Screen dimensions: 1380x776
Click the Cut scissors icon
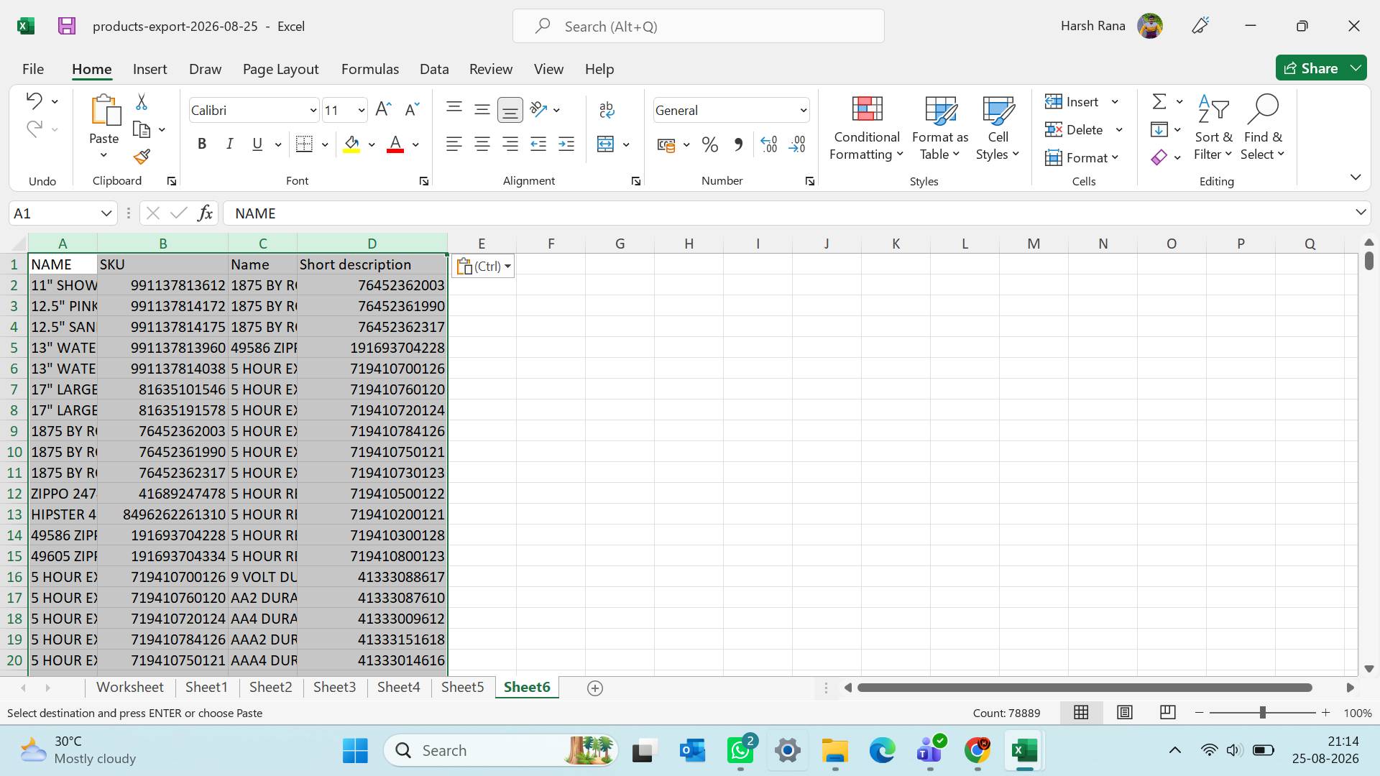tap(142, 102)
